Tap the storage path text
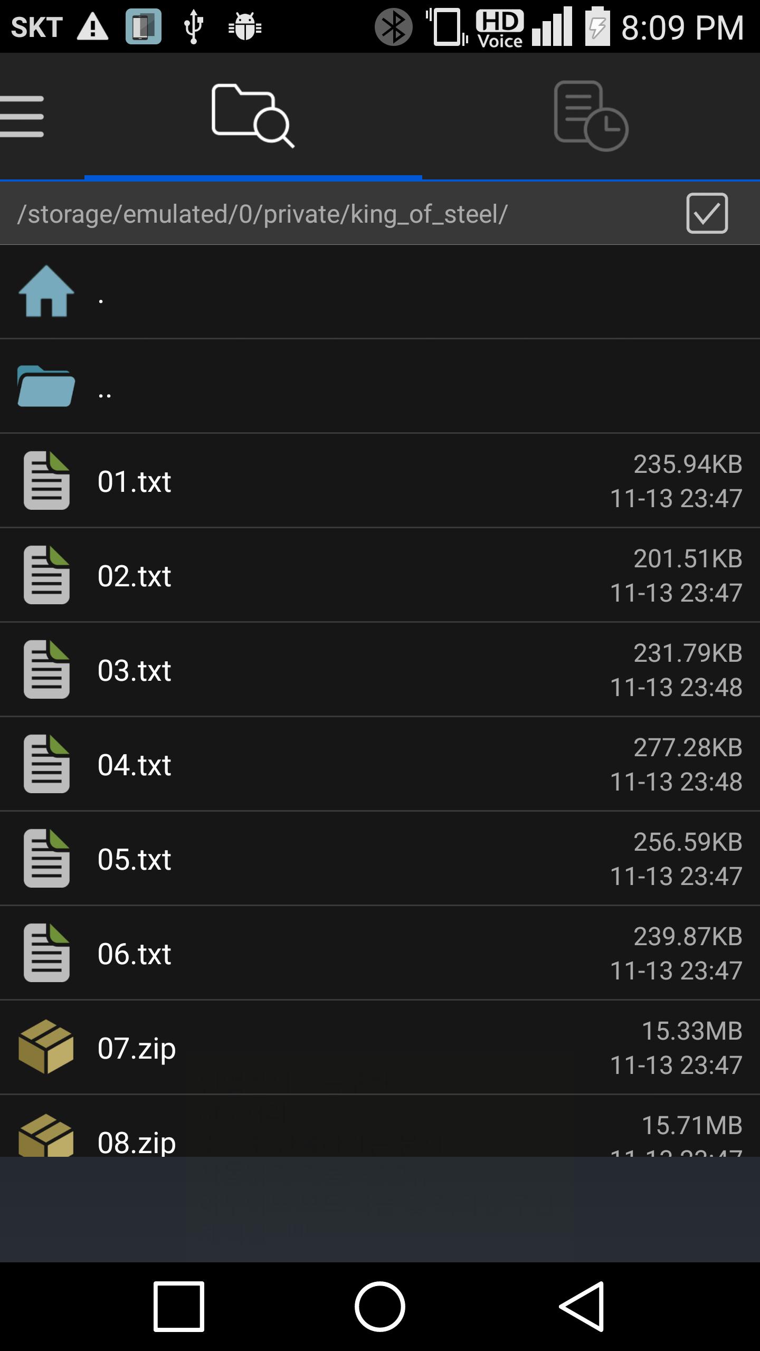 [x=262, y=214]
